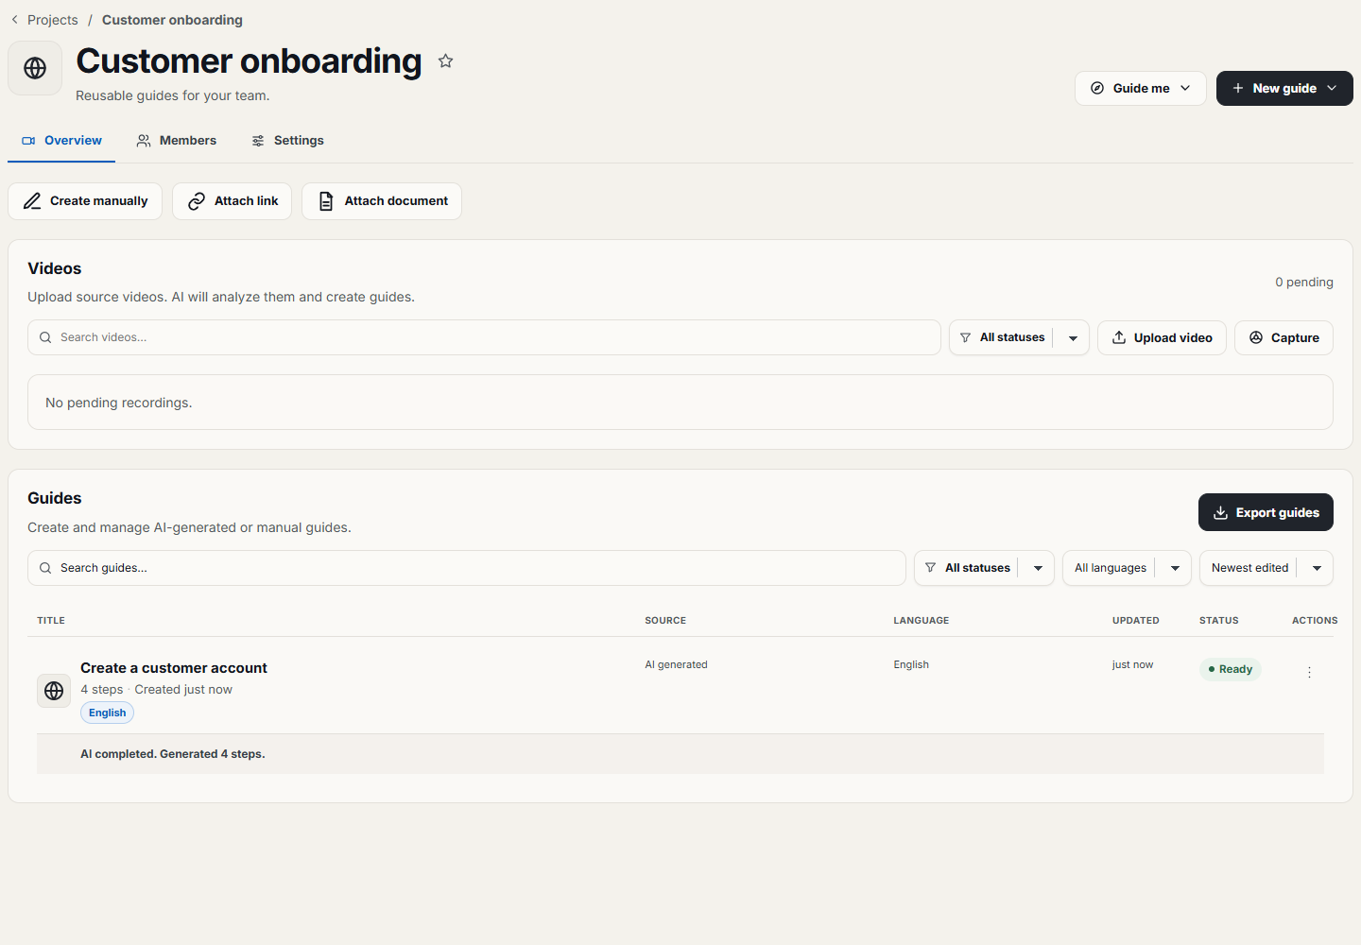The image size is (1361, 945).
Task: Switch to the Overview tab
Action: point(61,141)
